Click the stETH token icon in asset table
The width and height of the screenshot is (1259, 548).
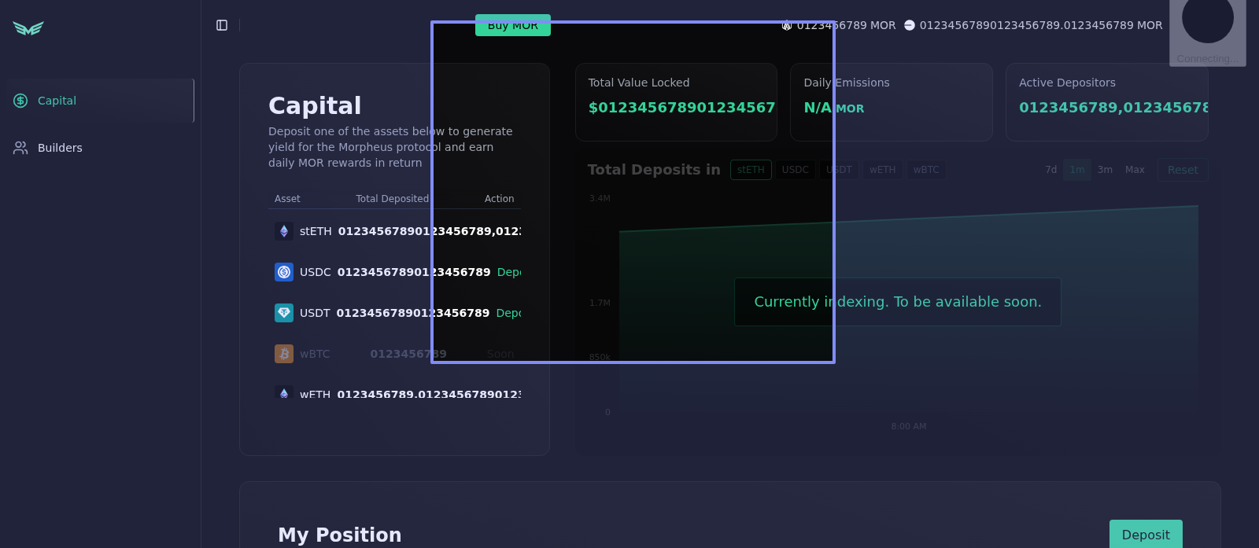tap(284, 231)
